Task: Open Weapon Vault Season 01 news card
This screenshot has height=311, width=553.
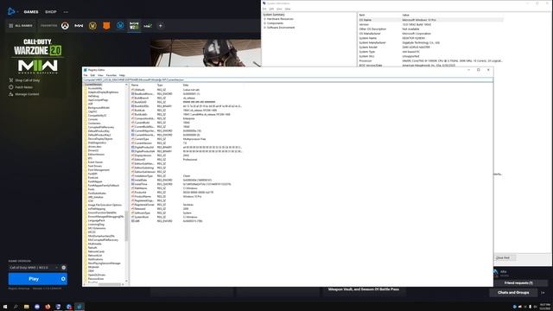Action: 363,290
